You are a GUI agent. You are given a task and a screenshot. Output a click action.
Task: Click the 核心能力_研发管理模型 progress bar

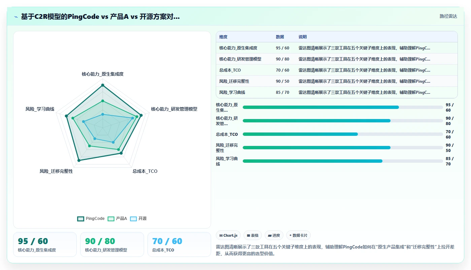pyautogui.click(x=343, y=121)
